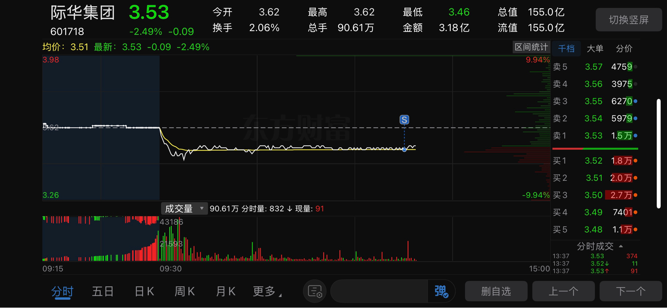This screenshot has width=667, height=308.
Task: Select the 卖2 order row at 3.54
Action: click(x=595, y=119)
